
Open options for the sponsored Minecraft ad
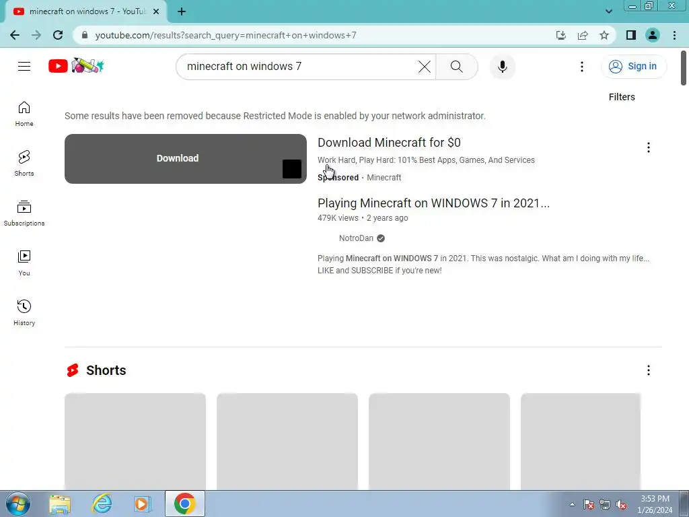(x=648, y=147)
